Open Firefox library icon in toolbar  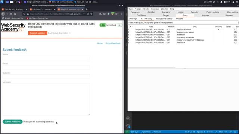100,14
